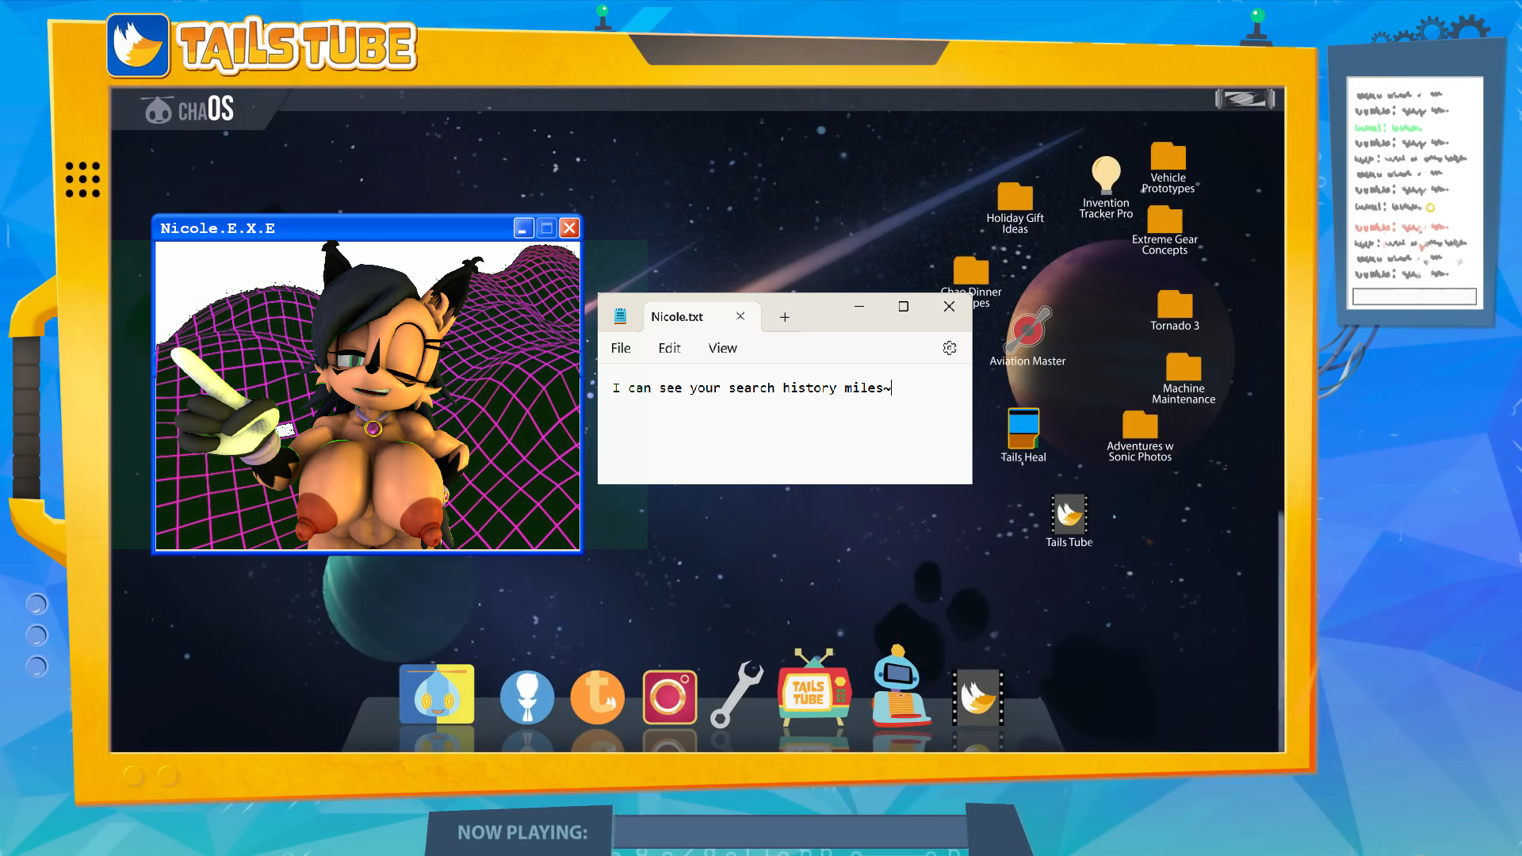This screenshot has width=1522, height=856.
Task: Launch the Aviation Master app icon
Action: [1027, 331]
